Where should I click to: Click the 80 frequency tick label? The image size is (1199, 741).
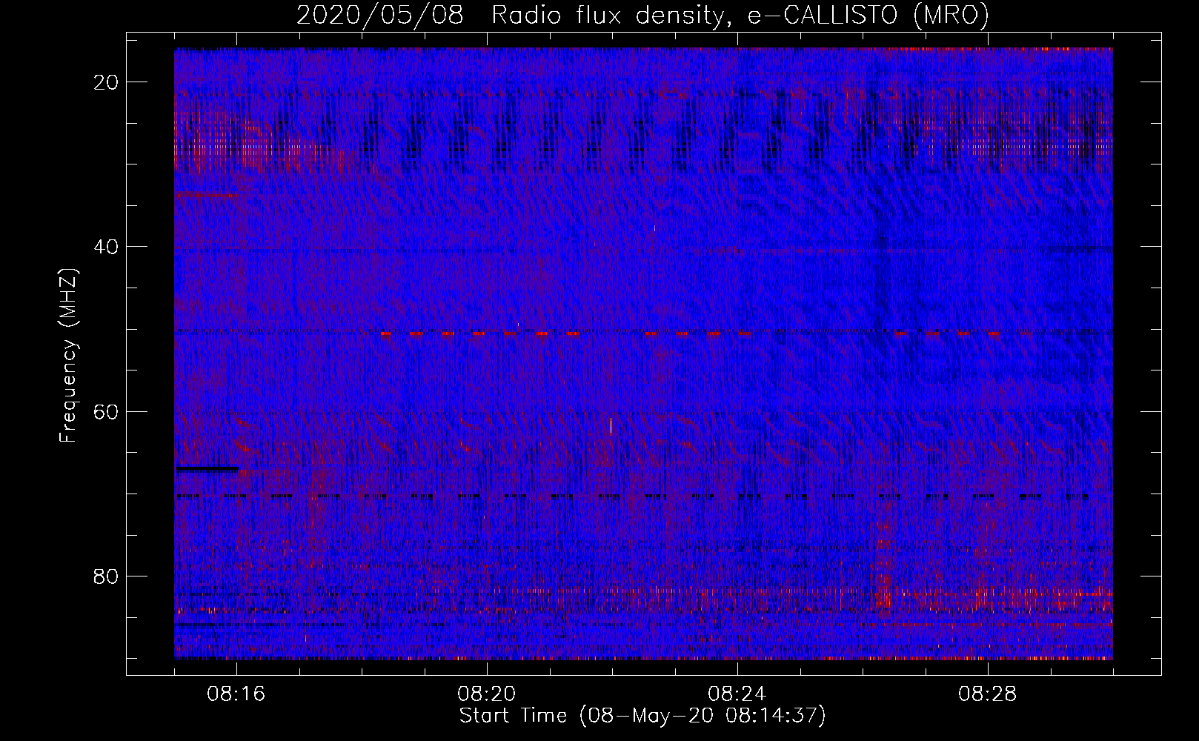point(107,576)
